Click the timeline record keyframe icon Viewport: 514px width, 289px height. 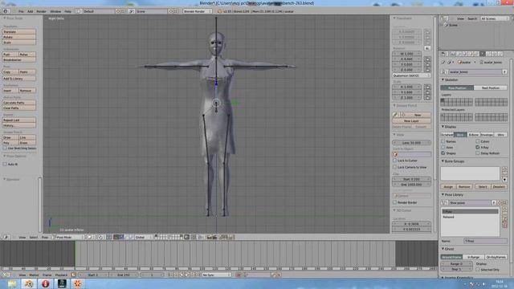[239, 275]
